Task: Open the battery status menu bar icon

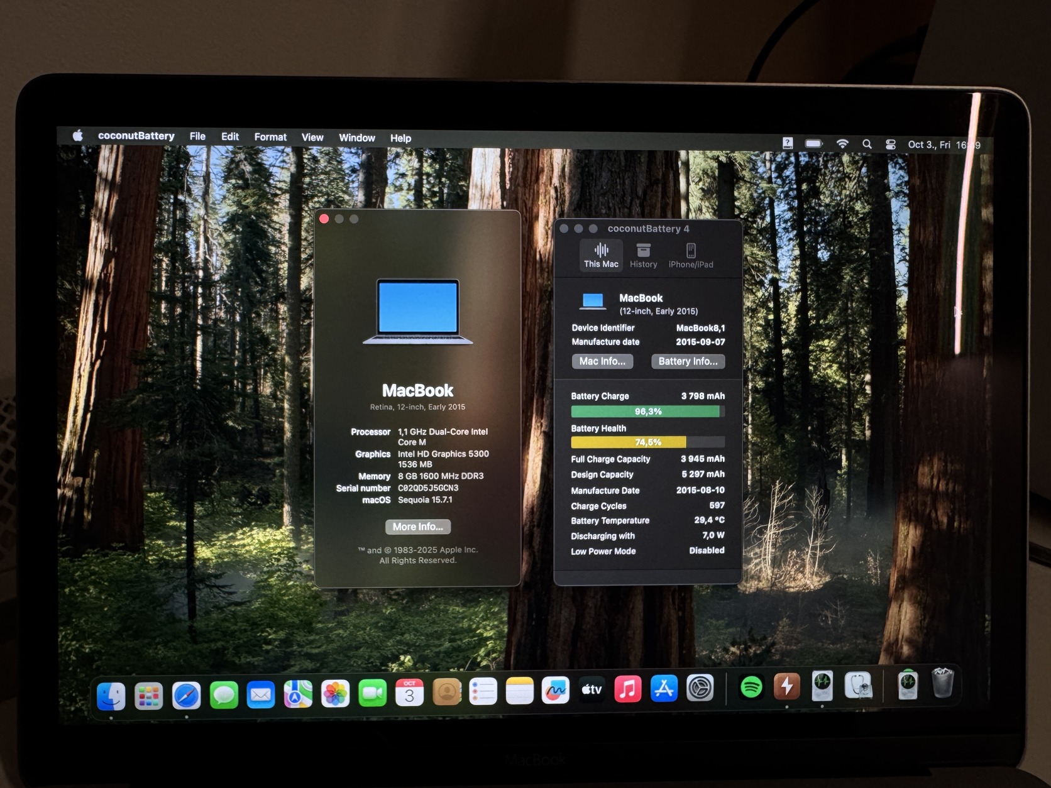Action: coord(814,144)
